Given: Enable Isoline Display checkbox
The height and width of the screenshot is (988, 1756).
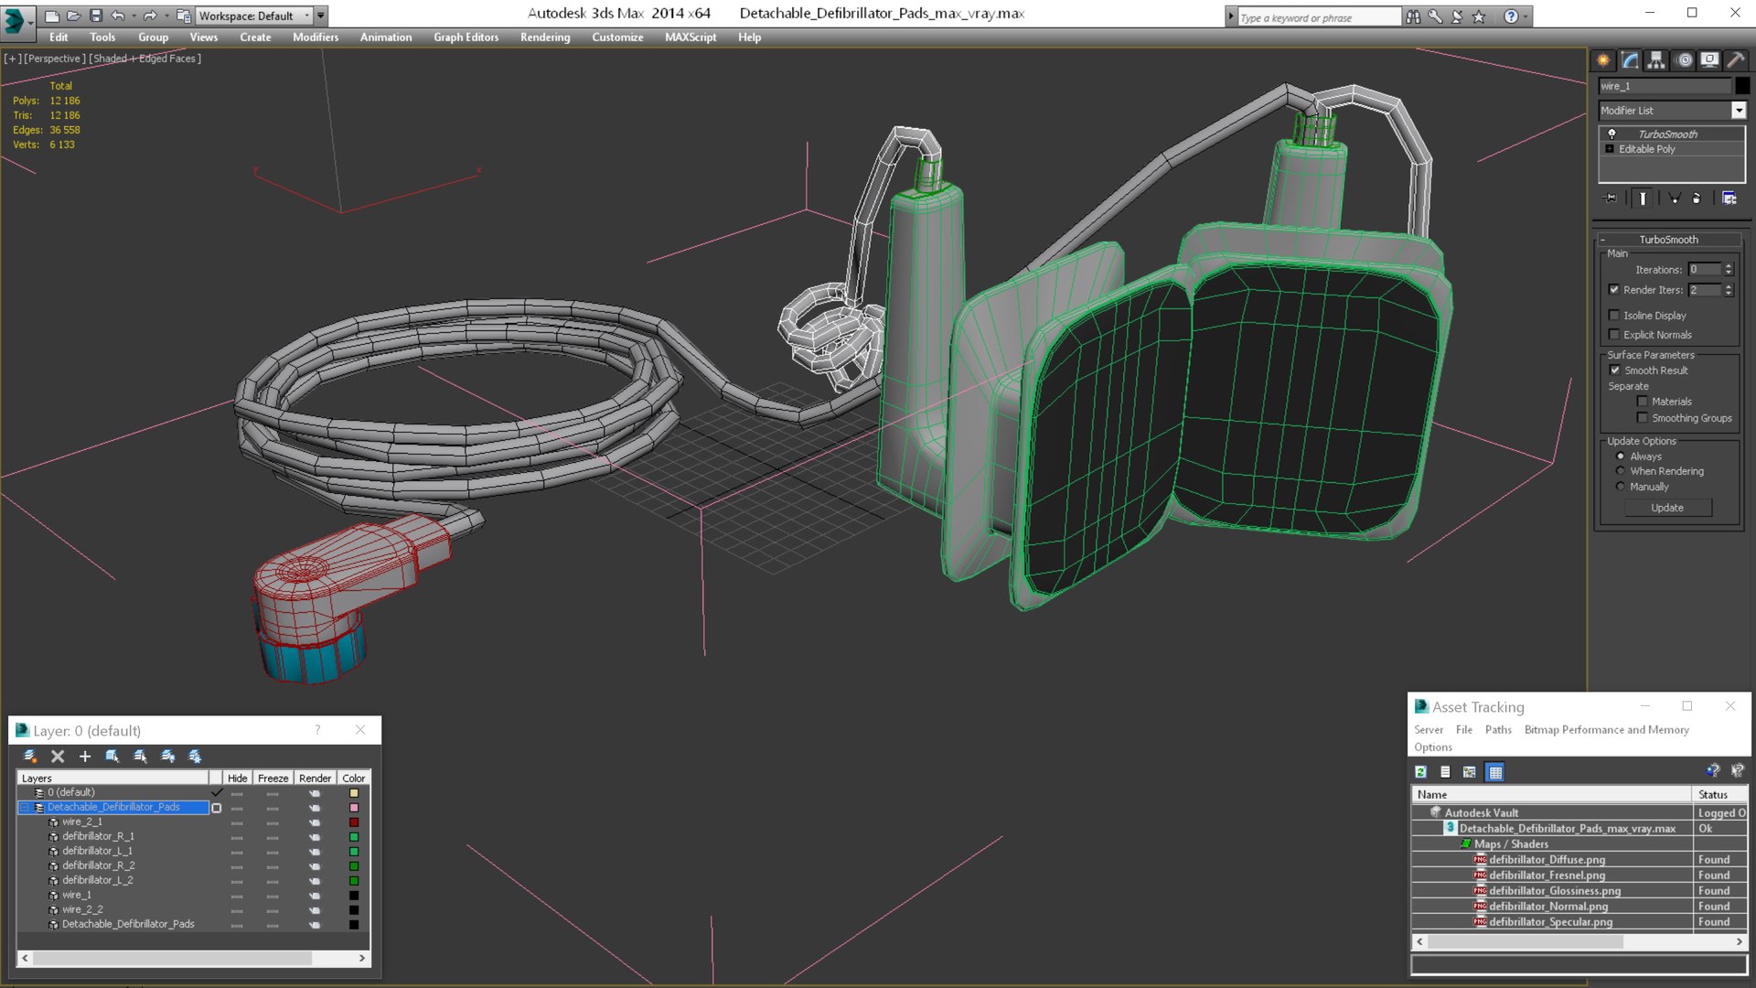Looking at the screenshot, I should click(x=1614, y=316).
